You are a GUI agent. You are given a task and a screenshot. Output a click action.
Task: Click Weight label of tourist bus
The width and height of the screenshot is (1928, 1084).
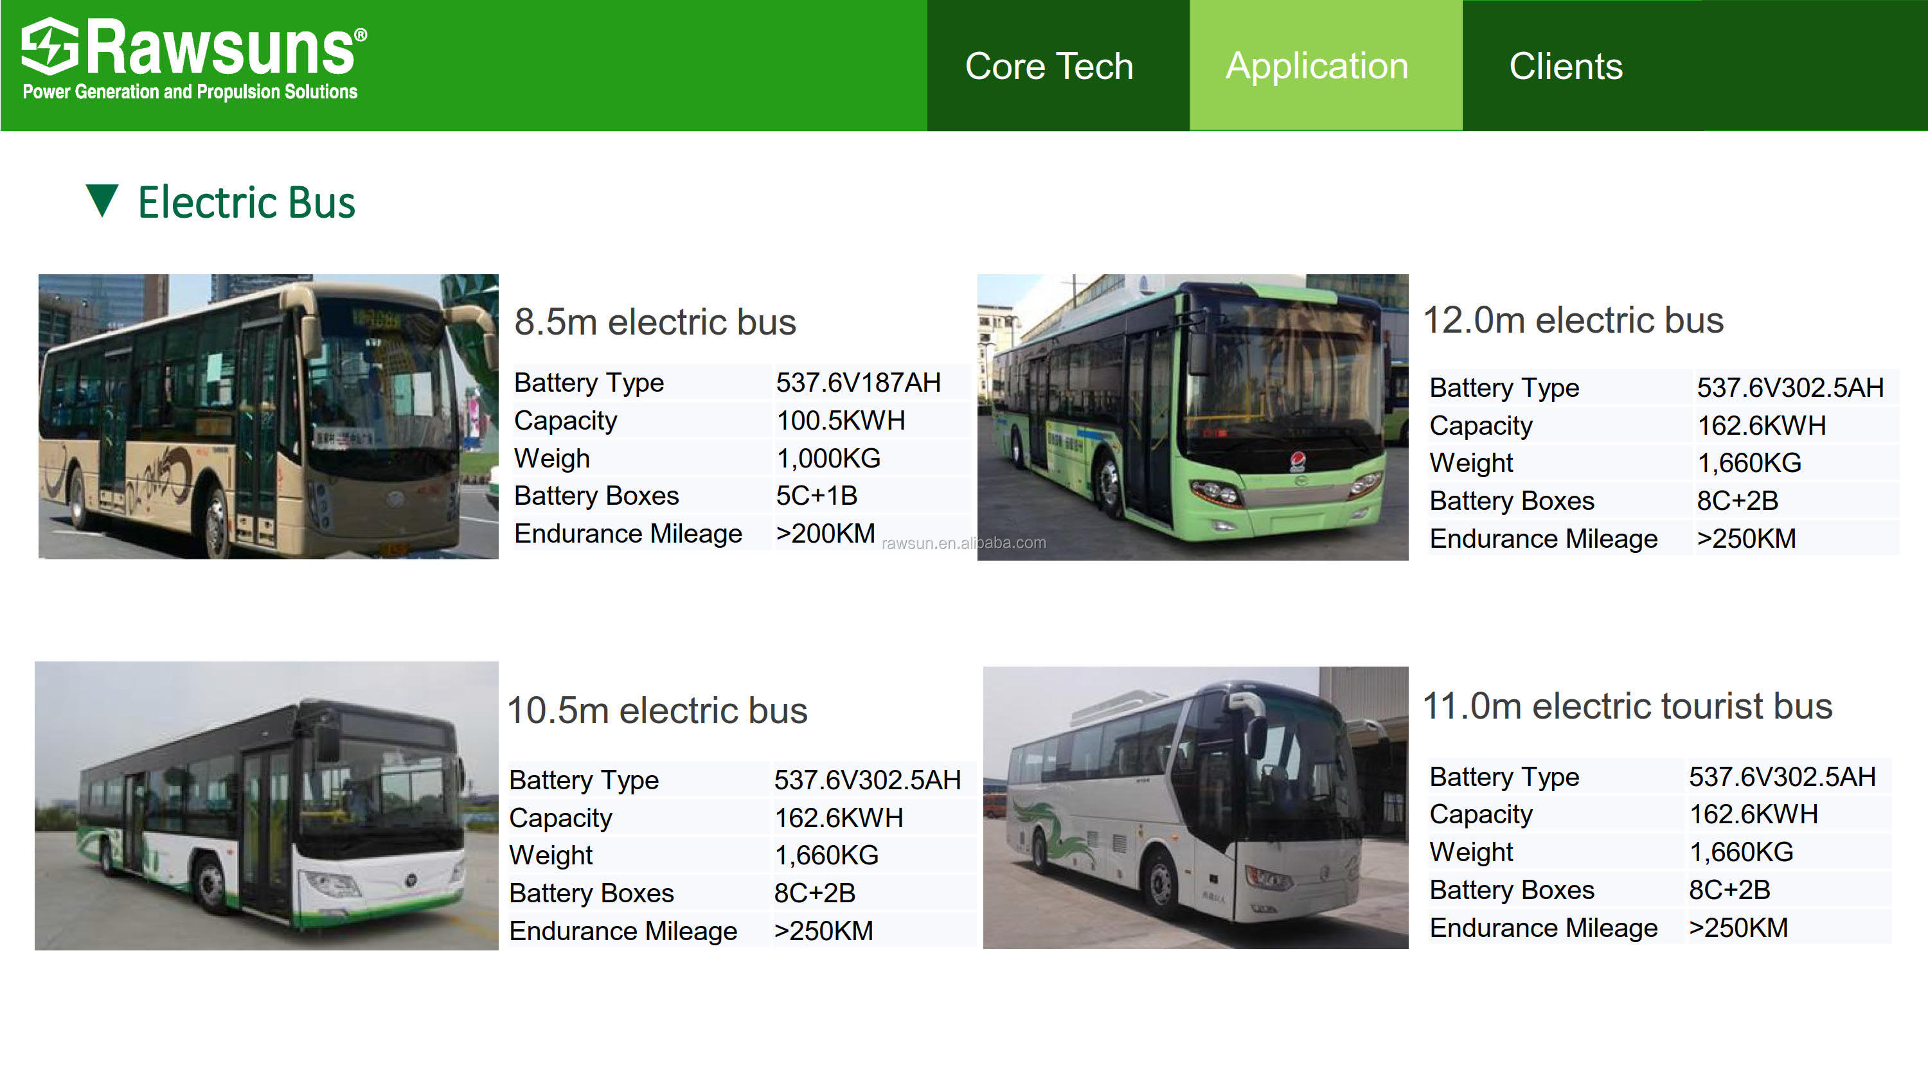coord(1470,852)
